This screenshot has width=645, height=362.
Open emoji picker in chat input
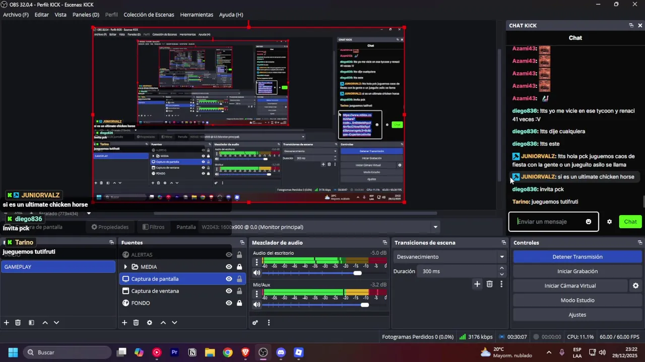[x=589, y=222]
